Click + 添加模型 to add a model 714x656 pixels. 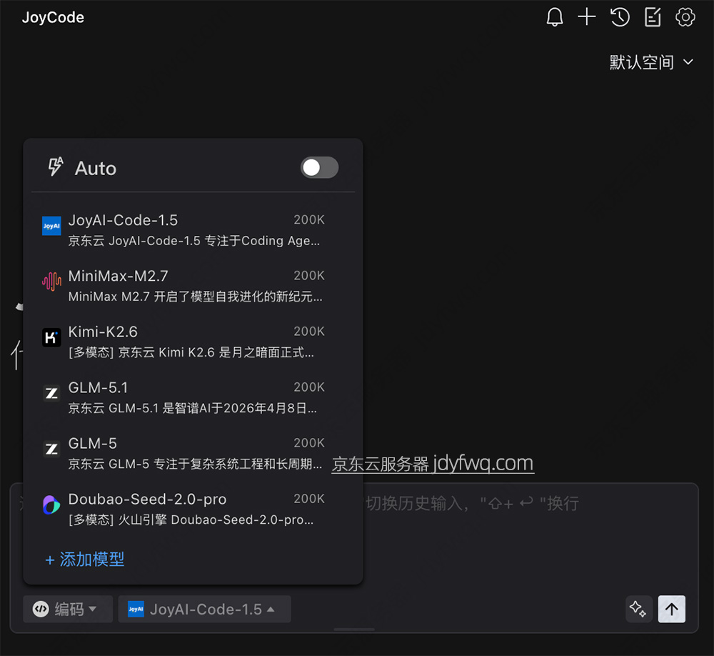[x=85, y=560]
